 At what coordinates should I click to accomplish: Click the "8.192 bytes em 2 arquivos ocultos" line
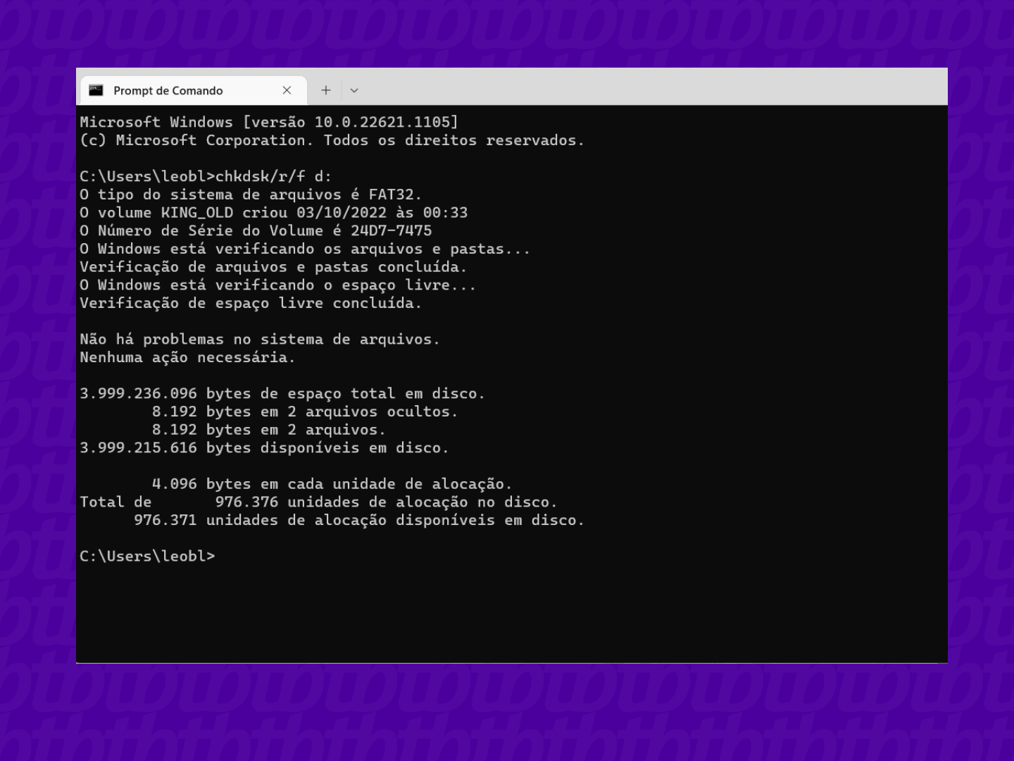point(303,411)
